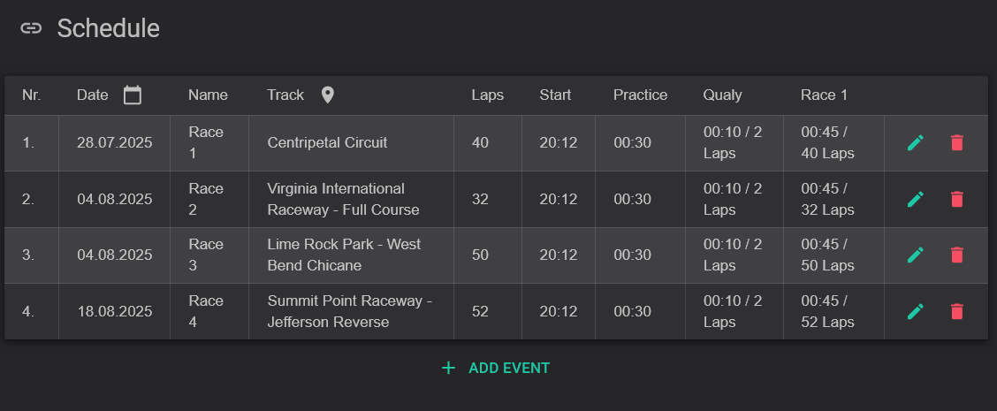Select the Schedule heading text
Viewport: 997px width, 411px height.
point(108,28)
